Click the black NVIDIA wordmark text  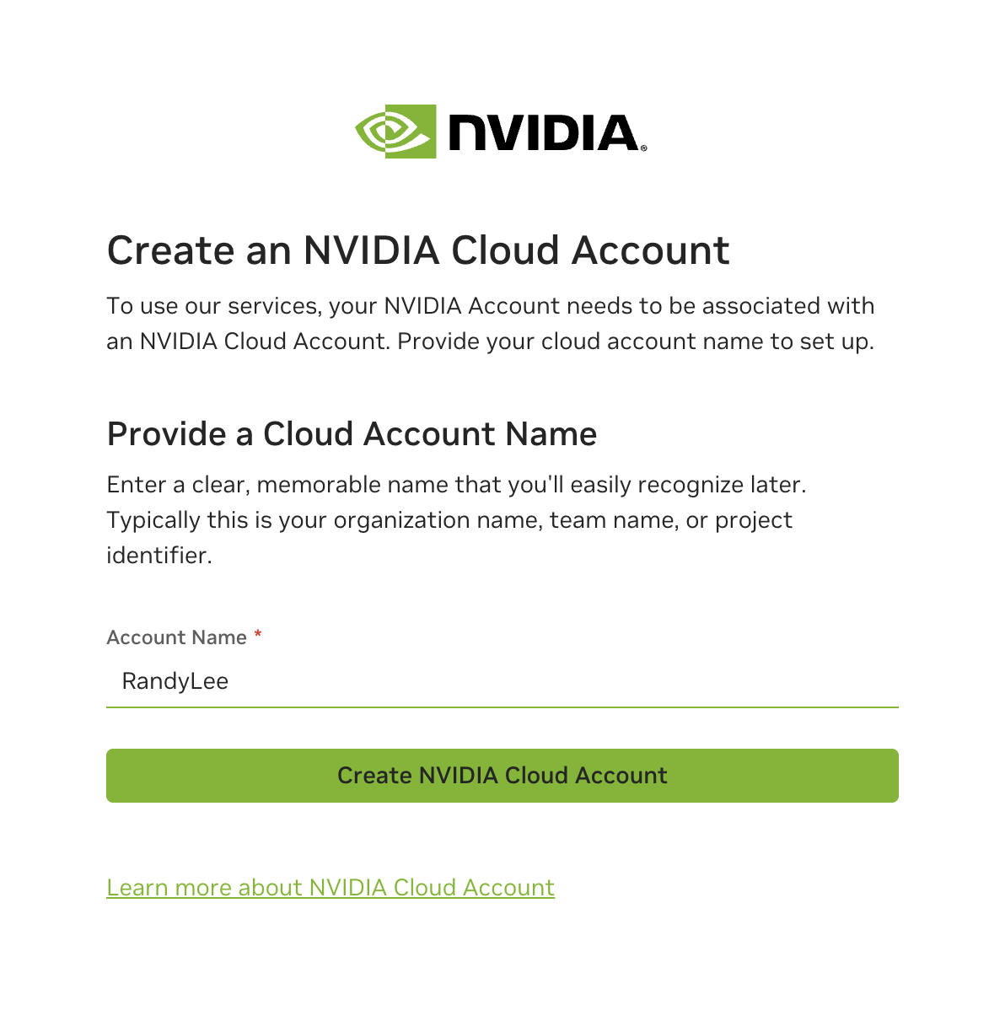(543, 133)
